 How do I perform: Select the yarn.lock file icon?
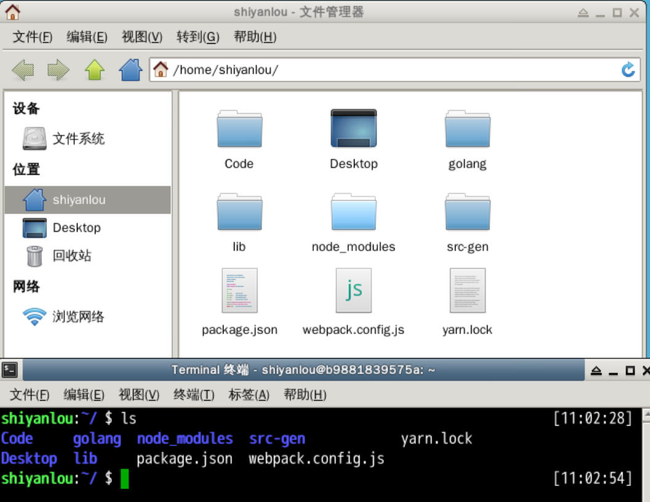point(468,290)
